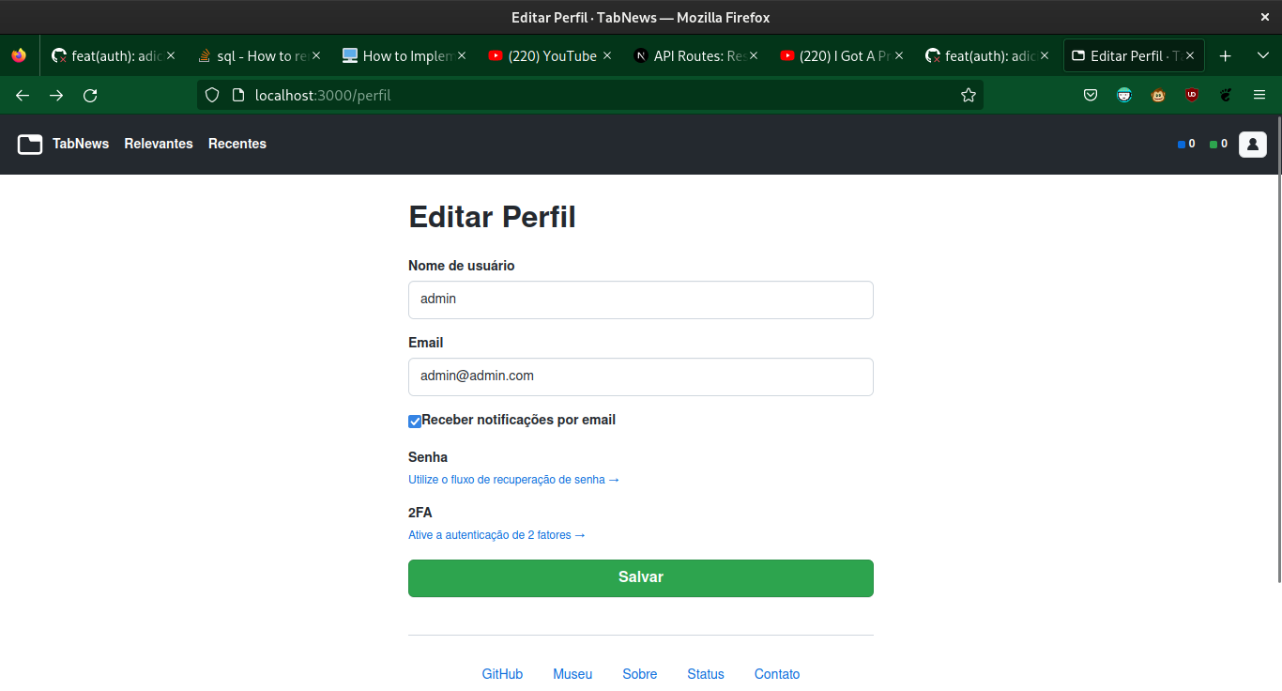Open the Recentes page
The width and height of the screenshot is (1282, 691).
click(x=237, y=144)
